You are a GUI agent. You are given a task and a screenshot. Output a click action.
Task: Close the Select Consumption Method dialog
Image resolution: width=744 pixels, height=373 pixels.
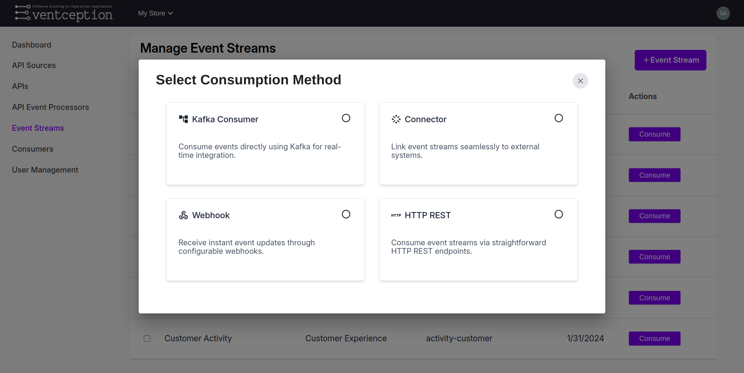point(580,81)
